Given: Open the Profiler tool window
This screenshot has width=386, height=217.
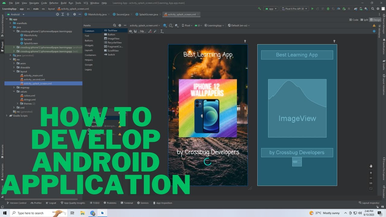Looking at the screenshot, I should (36, 203).
